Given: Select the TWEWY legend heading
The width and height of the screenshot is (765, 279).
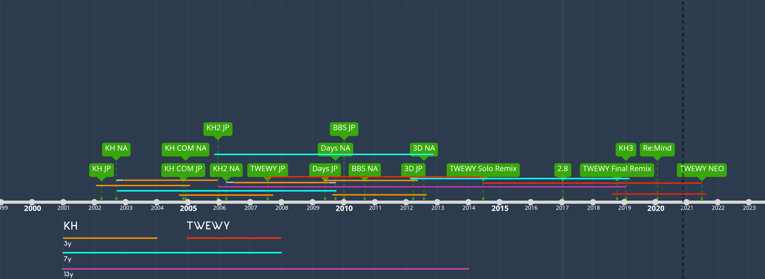Looking at the screenshot, I should 208,226.
